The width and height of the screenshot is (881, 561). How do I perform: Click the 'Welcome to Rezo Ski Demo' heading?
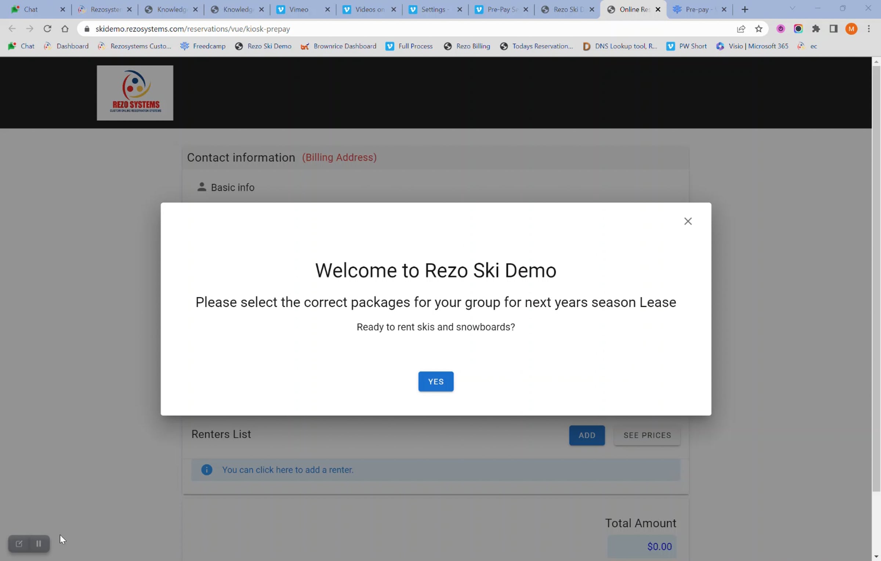(x=436, y=271)
